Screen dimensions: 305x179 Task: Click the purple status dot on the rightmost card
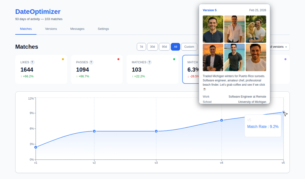[x=285, y=59]
